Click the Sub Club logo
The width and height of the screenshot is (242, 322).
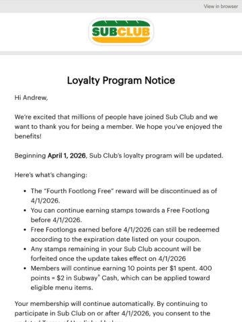click(121, 32)
